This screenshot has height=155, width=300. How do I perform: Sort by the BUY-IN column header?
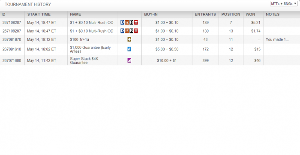[151, 14]
